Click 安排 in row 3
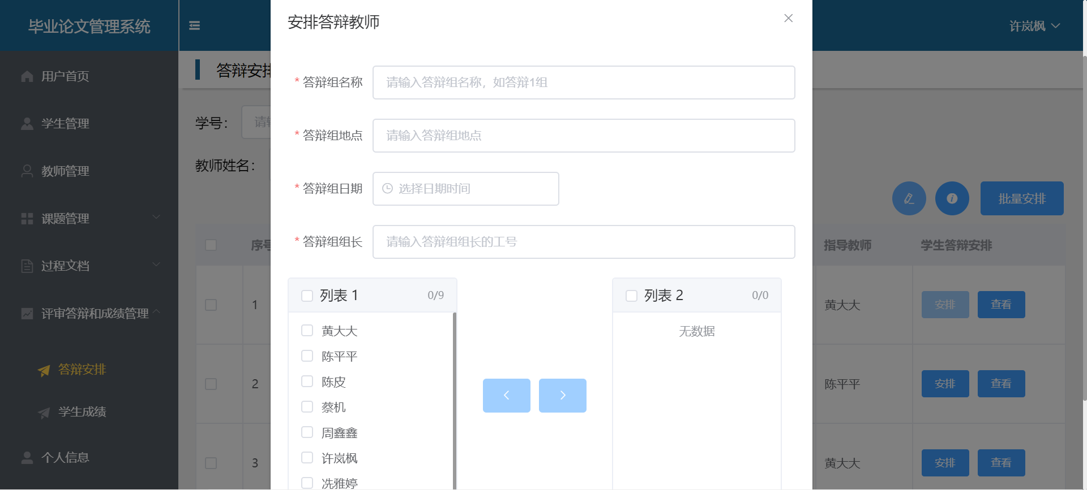Screen dimensions: 1087x490 click(x=945, y=463)
